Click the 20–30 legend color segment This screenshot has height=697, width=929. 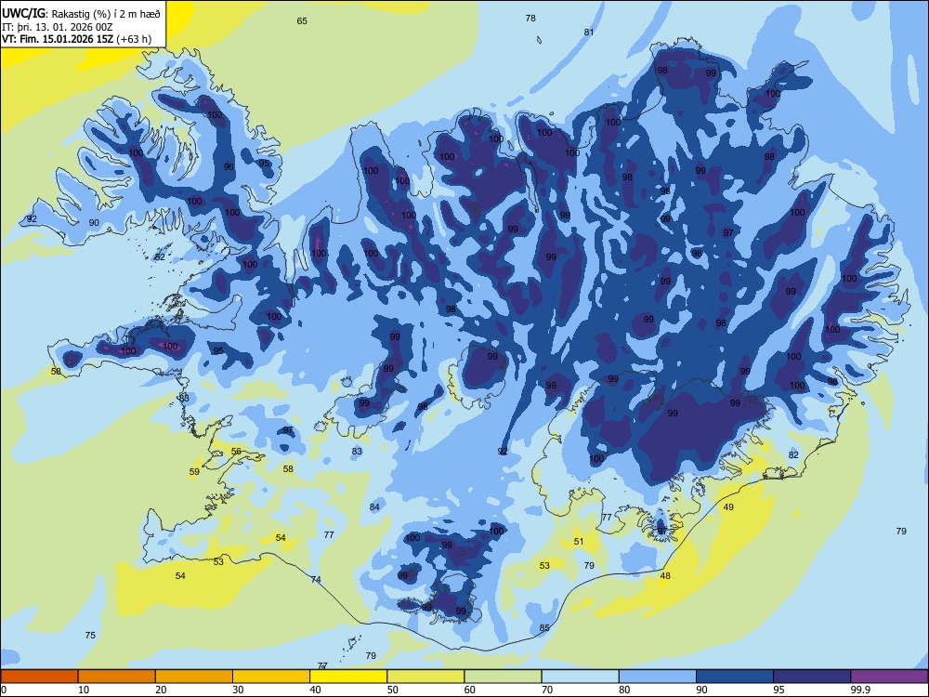[194, 677]
